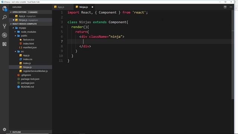Click the Visual Studio Code title bar icon
Screen dimensions: 238x134
[2, 2]
